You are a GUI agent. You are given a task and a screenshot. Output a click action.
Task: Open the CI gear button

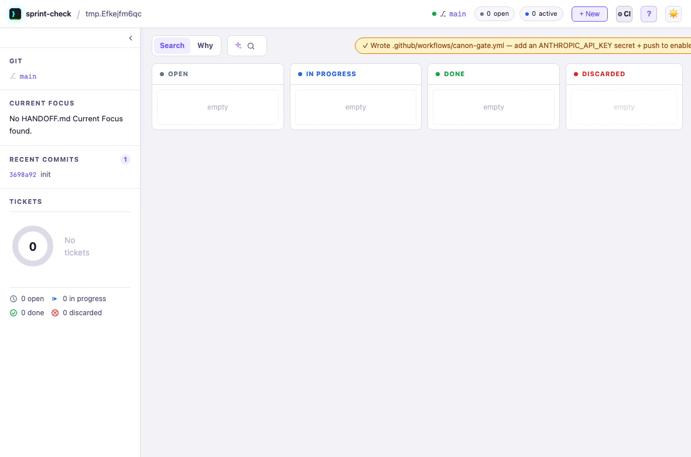[x=624, y=13]
